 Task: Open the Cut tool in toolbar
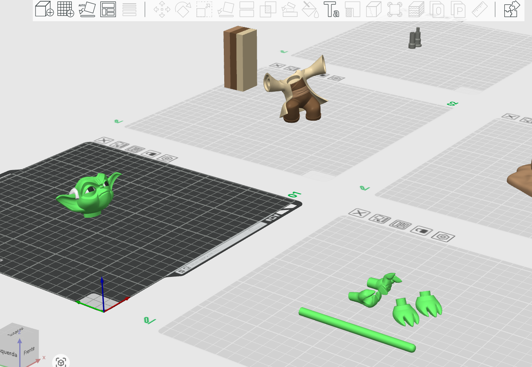click(x=247, y=9)
